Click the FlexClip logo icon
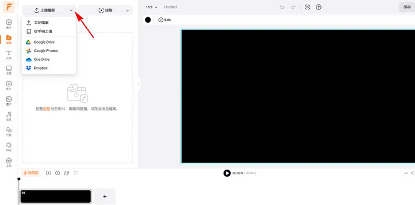 pos(9,7)
